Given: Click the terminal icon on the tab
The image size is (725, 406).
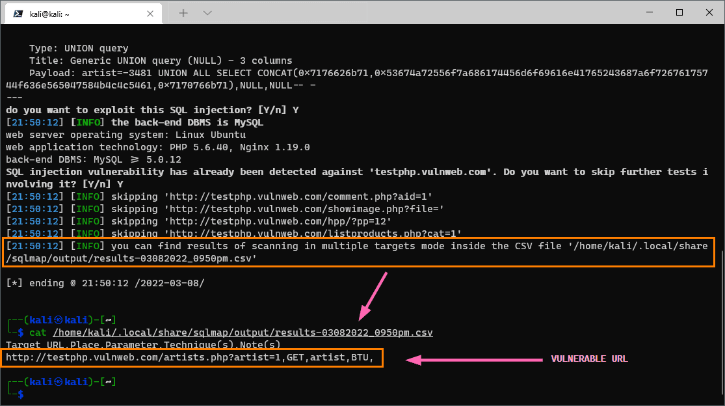Looking at the screenshot, I should click(18, 14).
